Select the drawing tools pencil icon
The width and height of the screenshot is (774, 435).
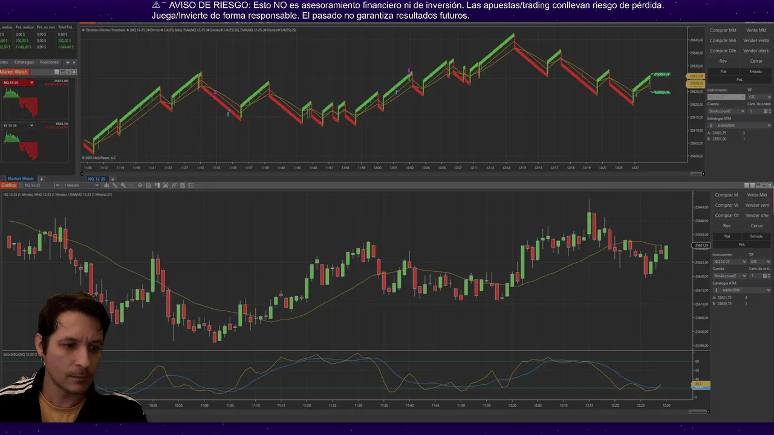115,185
